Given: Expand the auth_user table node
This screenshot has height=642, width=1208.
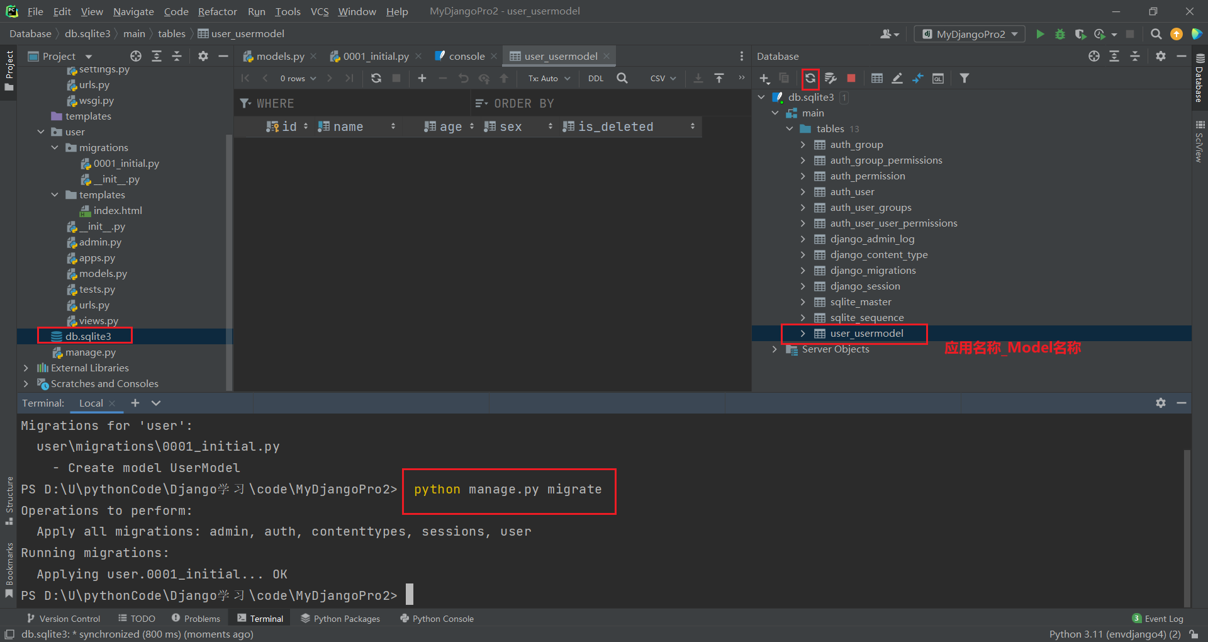Looking at the screenshot, I should pos(803,192).
